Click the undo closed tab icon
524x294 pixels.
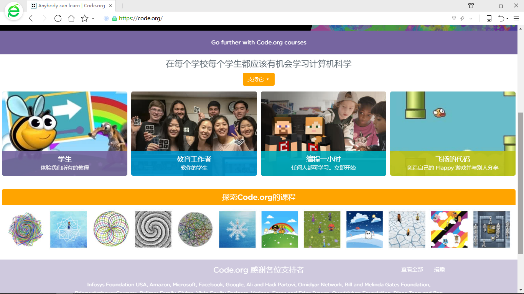[501, 18]
